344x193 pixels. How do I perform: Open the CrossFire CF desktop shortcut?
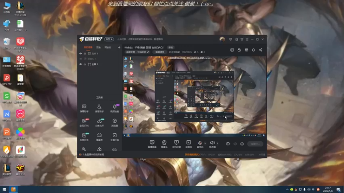pyautogui.click(x=20, y=170)
